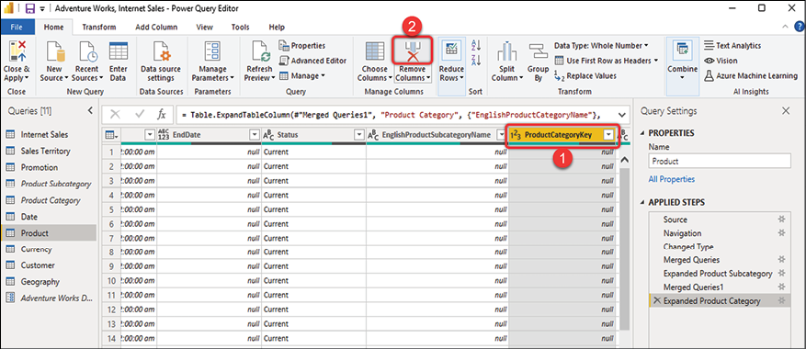Open Vision AI insights
Viewport: 806px width, 349px height.
click(x=721, y=61)
